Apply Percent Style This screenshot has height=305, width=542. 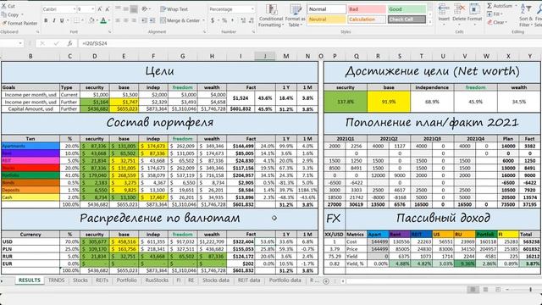pos(224,20)
